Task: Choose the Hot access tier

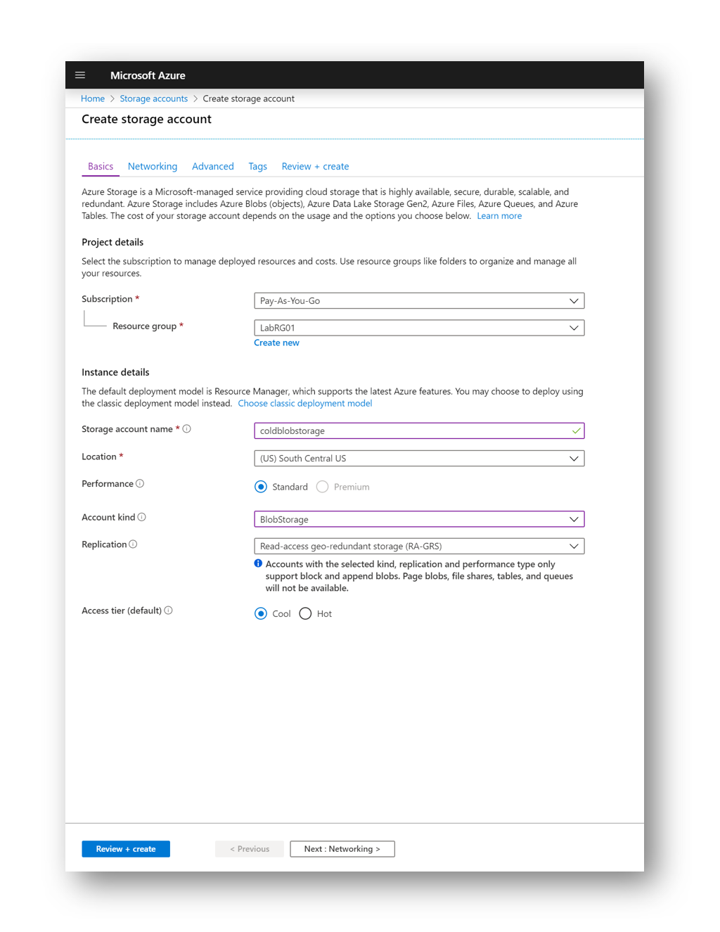Action: tap(305, 613)
